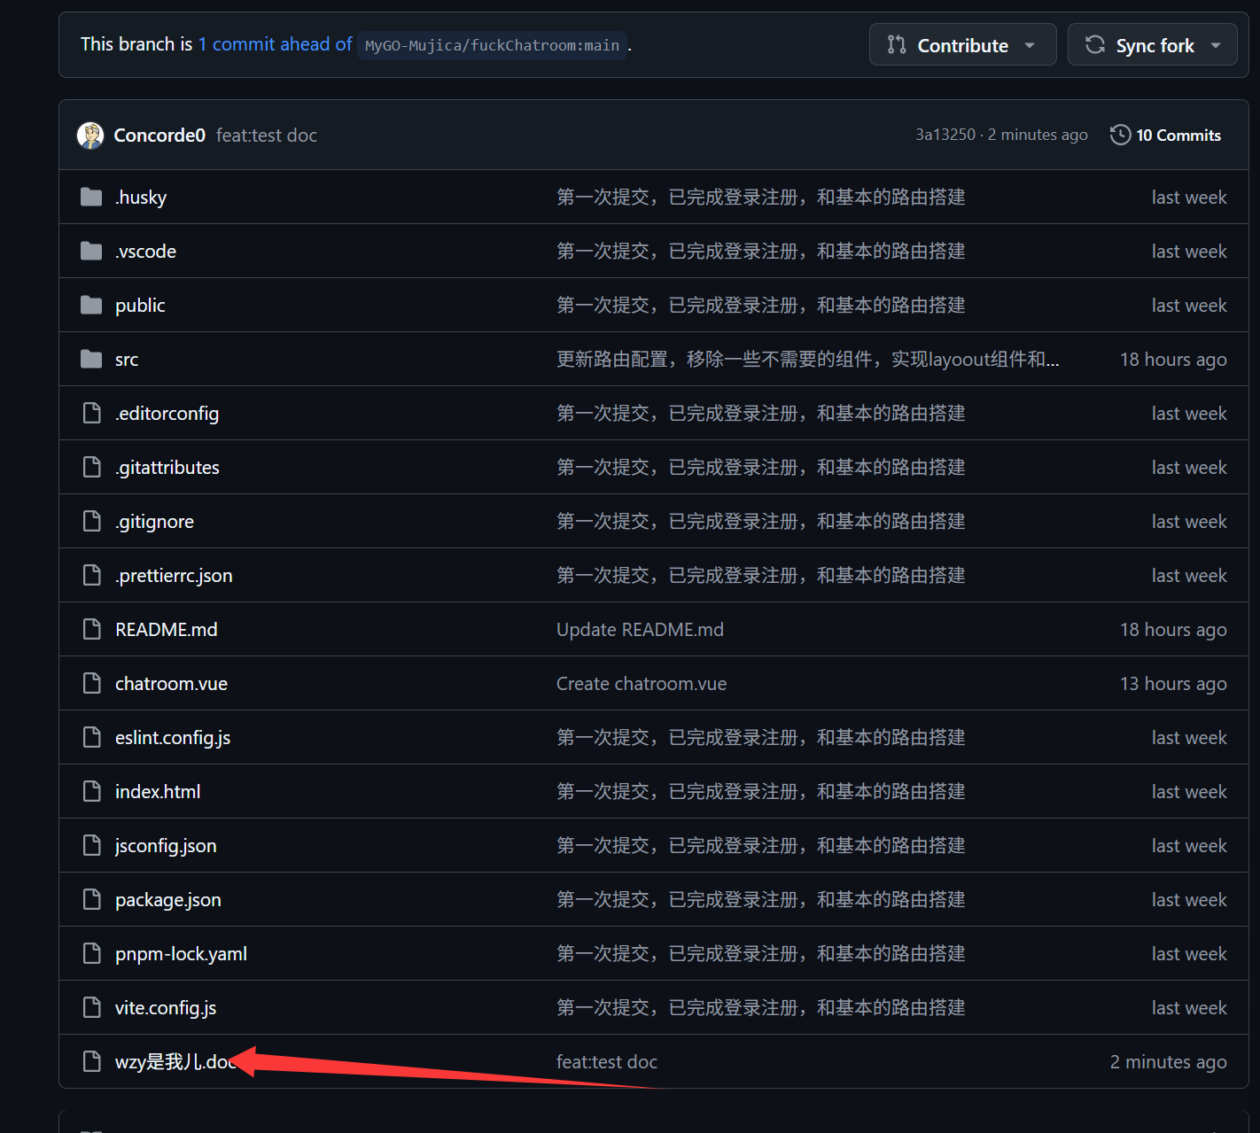Click '2 minutes ago' in the wzy是我儿.doc row

click(1169, 1062)
